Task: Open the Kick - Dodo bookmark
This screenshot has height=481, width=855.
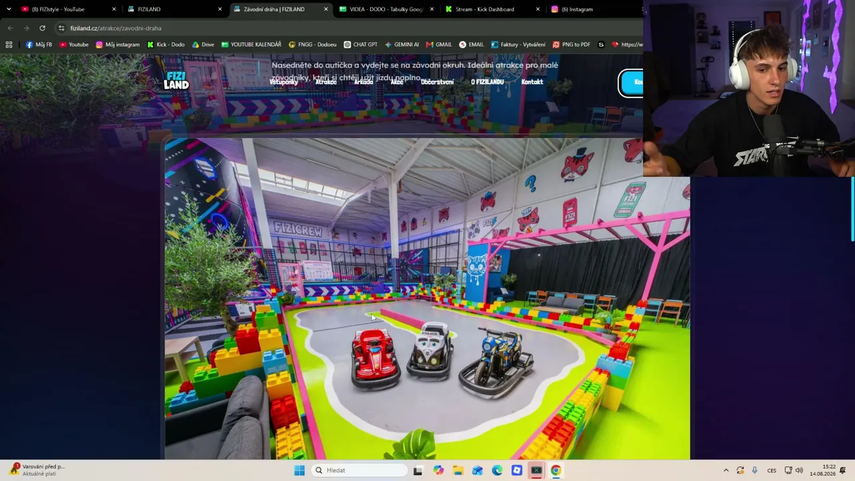Action: pos(166,45)
